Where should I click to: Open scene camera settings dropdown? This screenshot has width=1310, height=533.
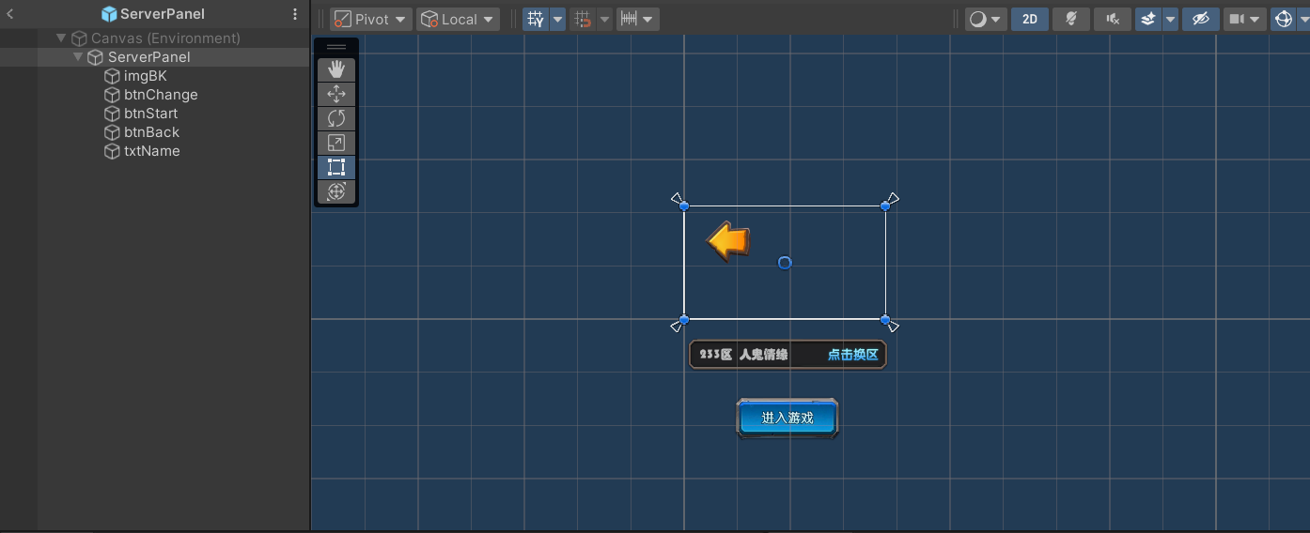(x=1245, y=19)
